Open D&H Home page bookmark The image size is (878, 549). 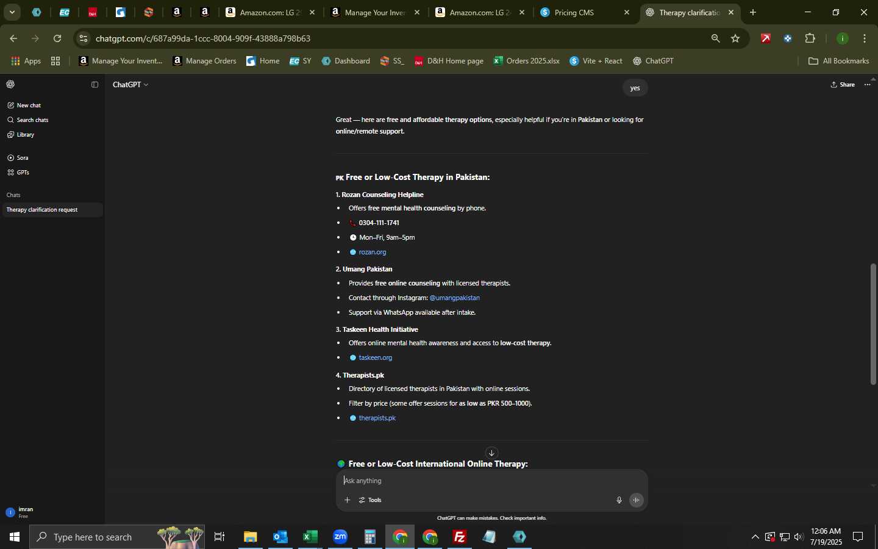[449, 61]
